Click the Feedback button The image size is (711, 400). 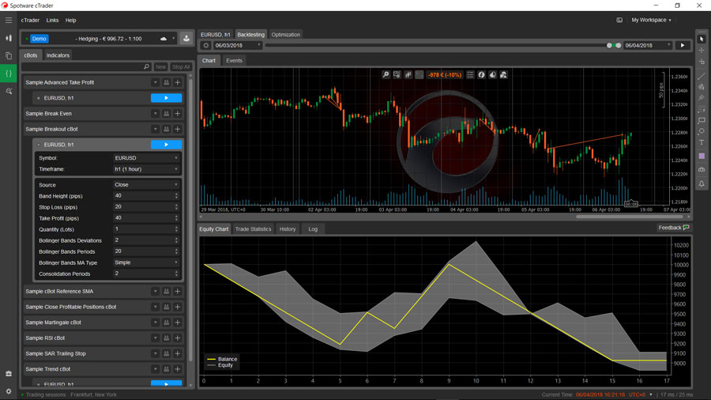pos(674,228)
